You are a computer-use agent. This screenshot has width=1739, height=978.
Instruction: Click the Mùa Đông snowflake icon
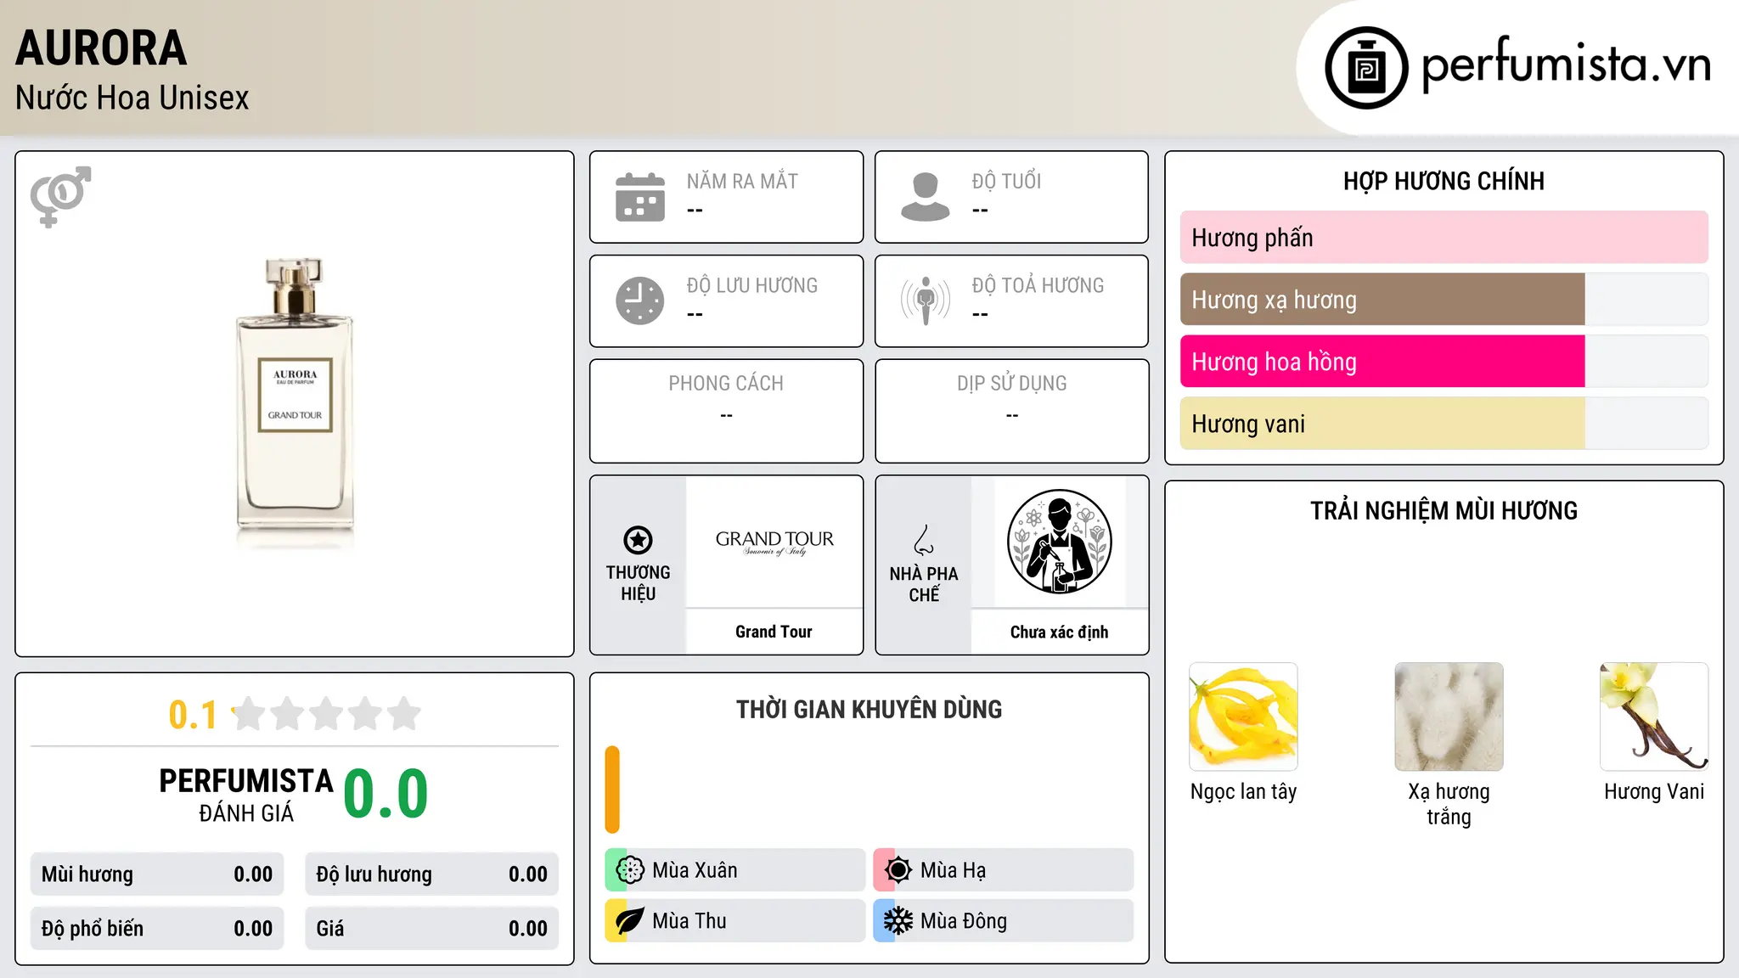click(x=898, y=921)
